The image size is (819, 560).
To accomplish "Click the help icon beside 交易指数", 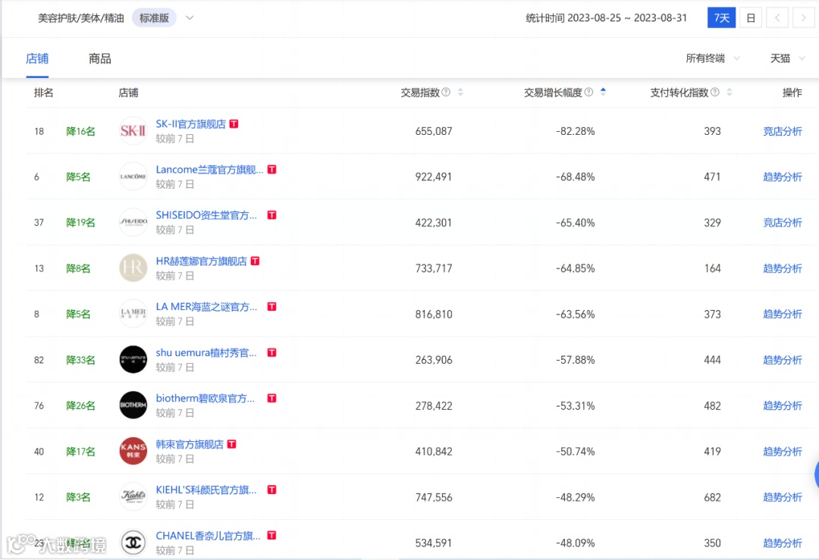I will coord(446,92).
